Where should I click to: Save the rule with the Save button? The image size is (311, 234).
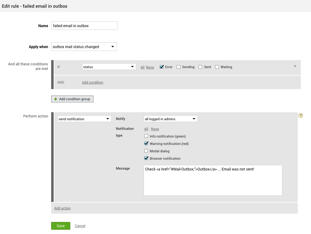coord(61,226)
